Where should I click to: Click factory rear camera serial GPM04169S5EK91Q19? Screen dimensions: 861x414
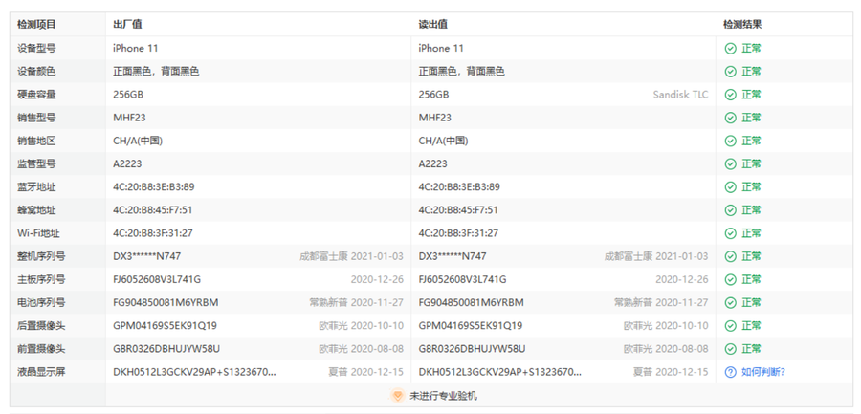pyautogui.click(x=165, y=326)
